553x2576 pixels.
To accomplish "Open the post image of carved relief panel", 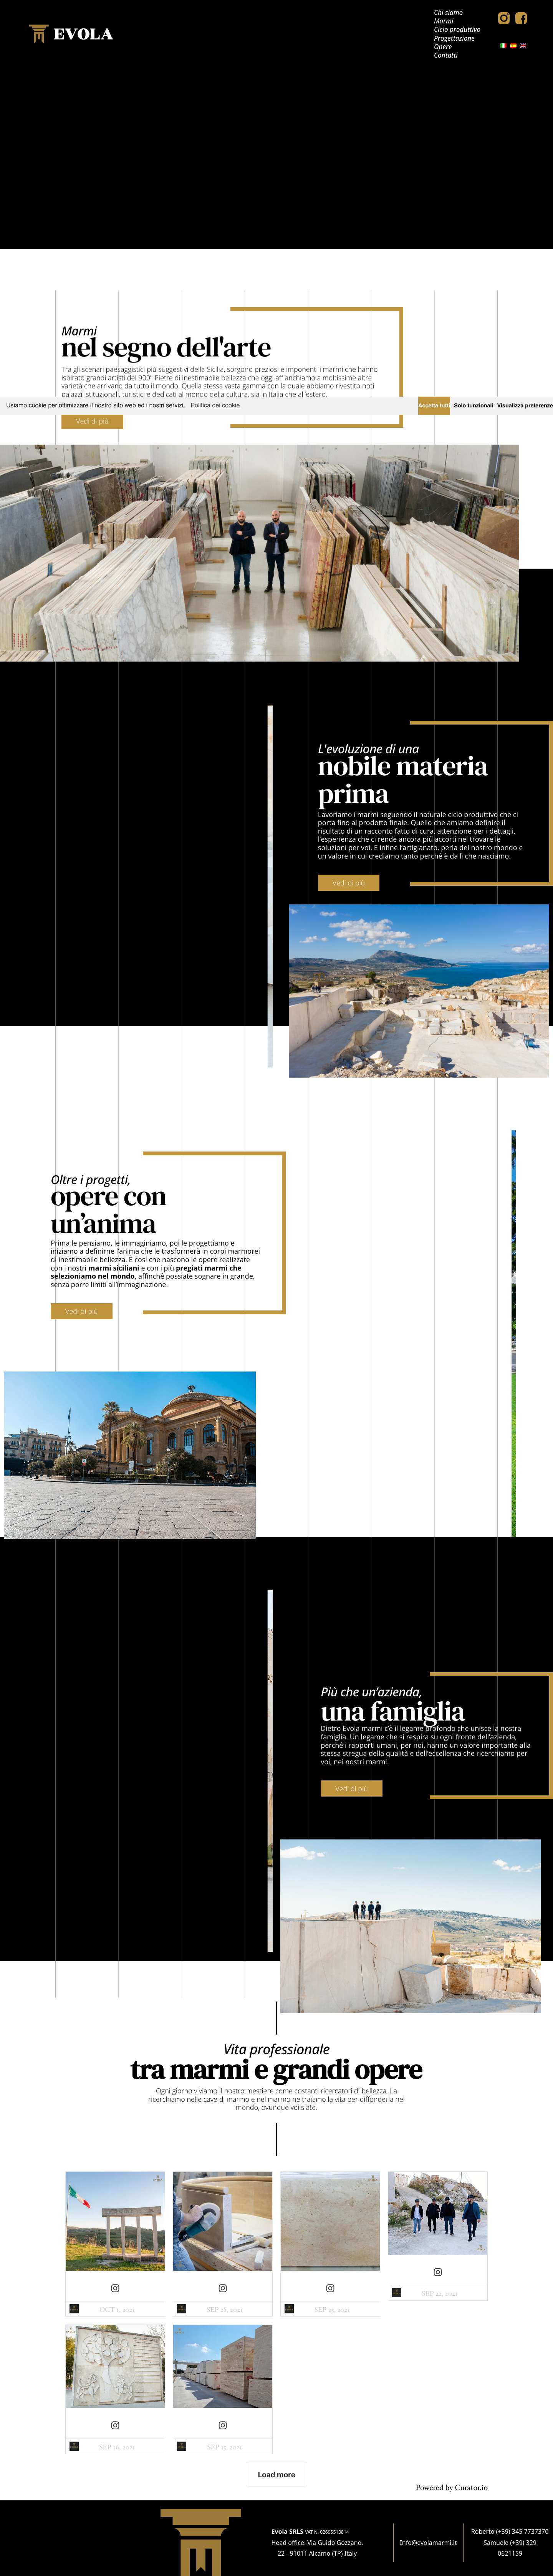I will [x=115, y=2366].
